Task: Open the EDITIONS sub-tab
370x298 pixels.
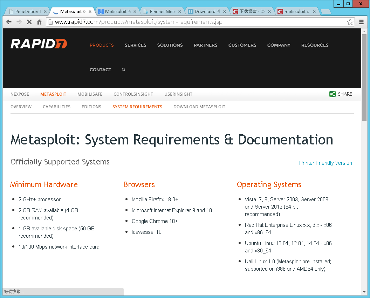Action: 91,107
